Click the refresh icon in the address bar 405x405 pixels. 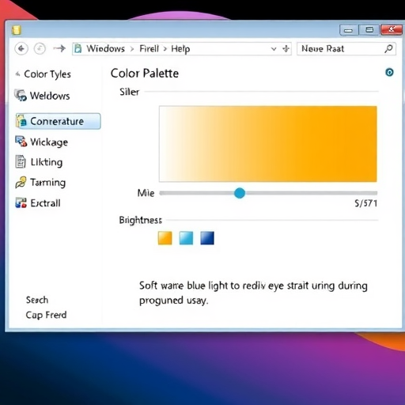(286, 49)
